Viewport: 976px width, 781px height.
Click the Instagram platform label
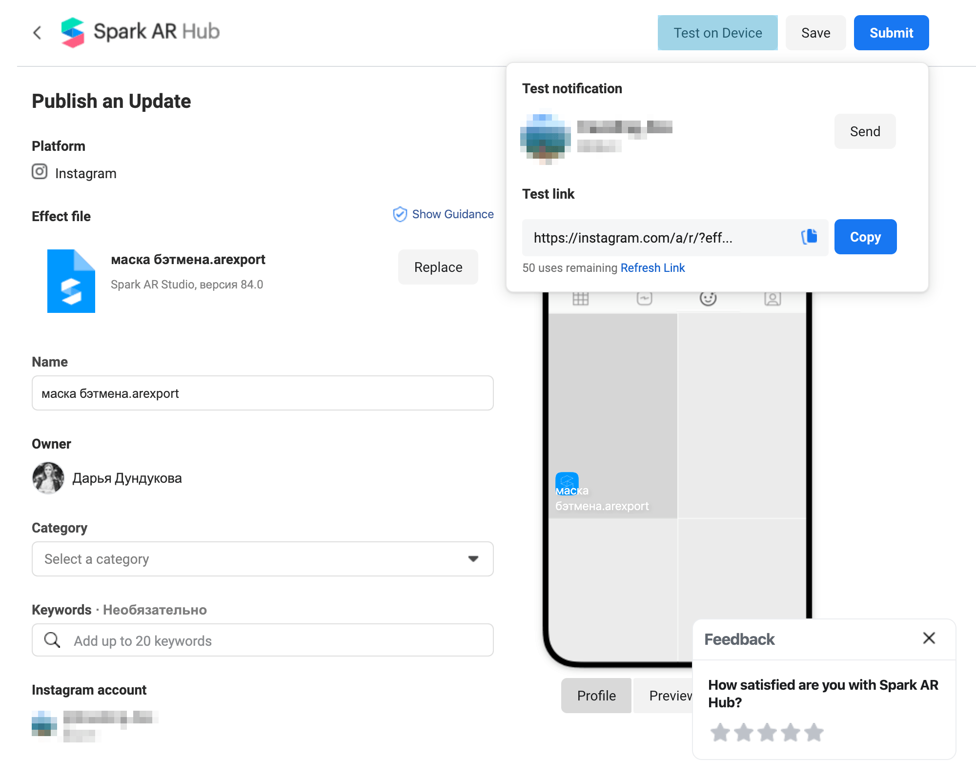(86, 173)
